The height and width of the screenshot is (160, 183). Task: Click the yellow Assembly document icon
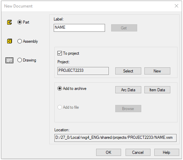click(9, 41)
